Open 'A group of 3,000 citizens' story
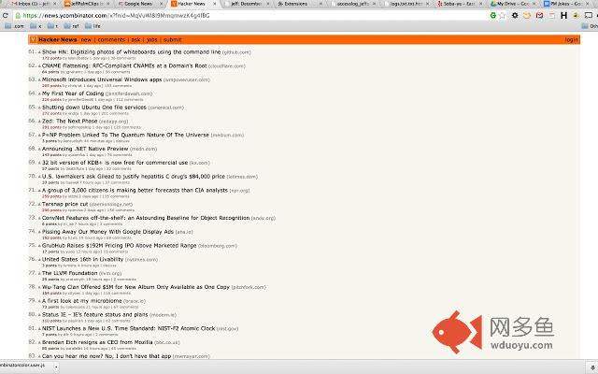Screen dimensions: 598x374 click(x=135, y=190)
